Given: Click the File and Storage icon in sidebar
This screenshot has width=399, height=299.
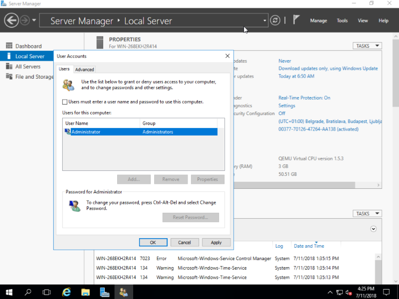Looking at the screenshot, I should point(9,76).
